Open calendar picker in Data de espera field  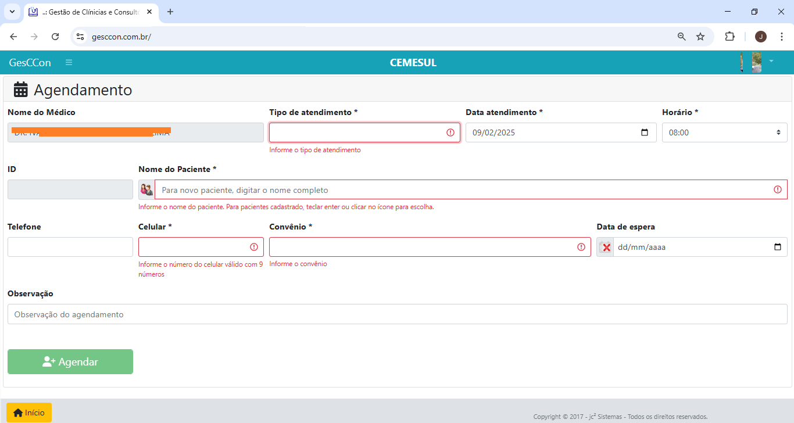click(x=778, y=248)
